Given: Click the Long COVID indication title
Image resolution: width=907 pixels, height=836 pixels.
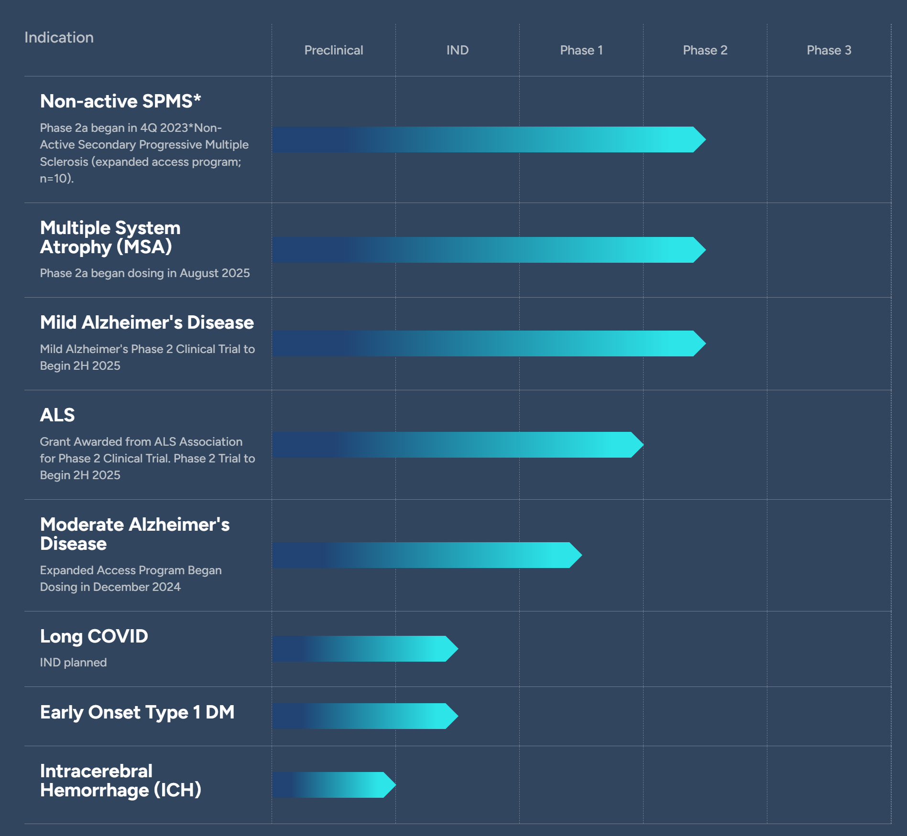Looking at the screenshot, I should 94,636.
